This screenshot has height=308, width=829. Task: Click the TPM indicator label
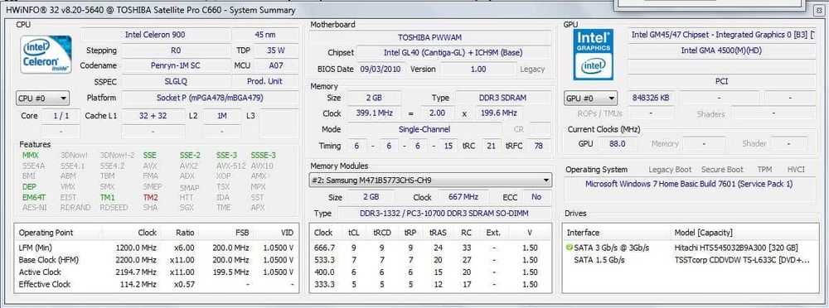point(764,170)
